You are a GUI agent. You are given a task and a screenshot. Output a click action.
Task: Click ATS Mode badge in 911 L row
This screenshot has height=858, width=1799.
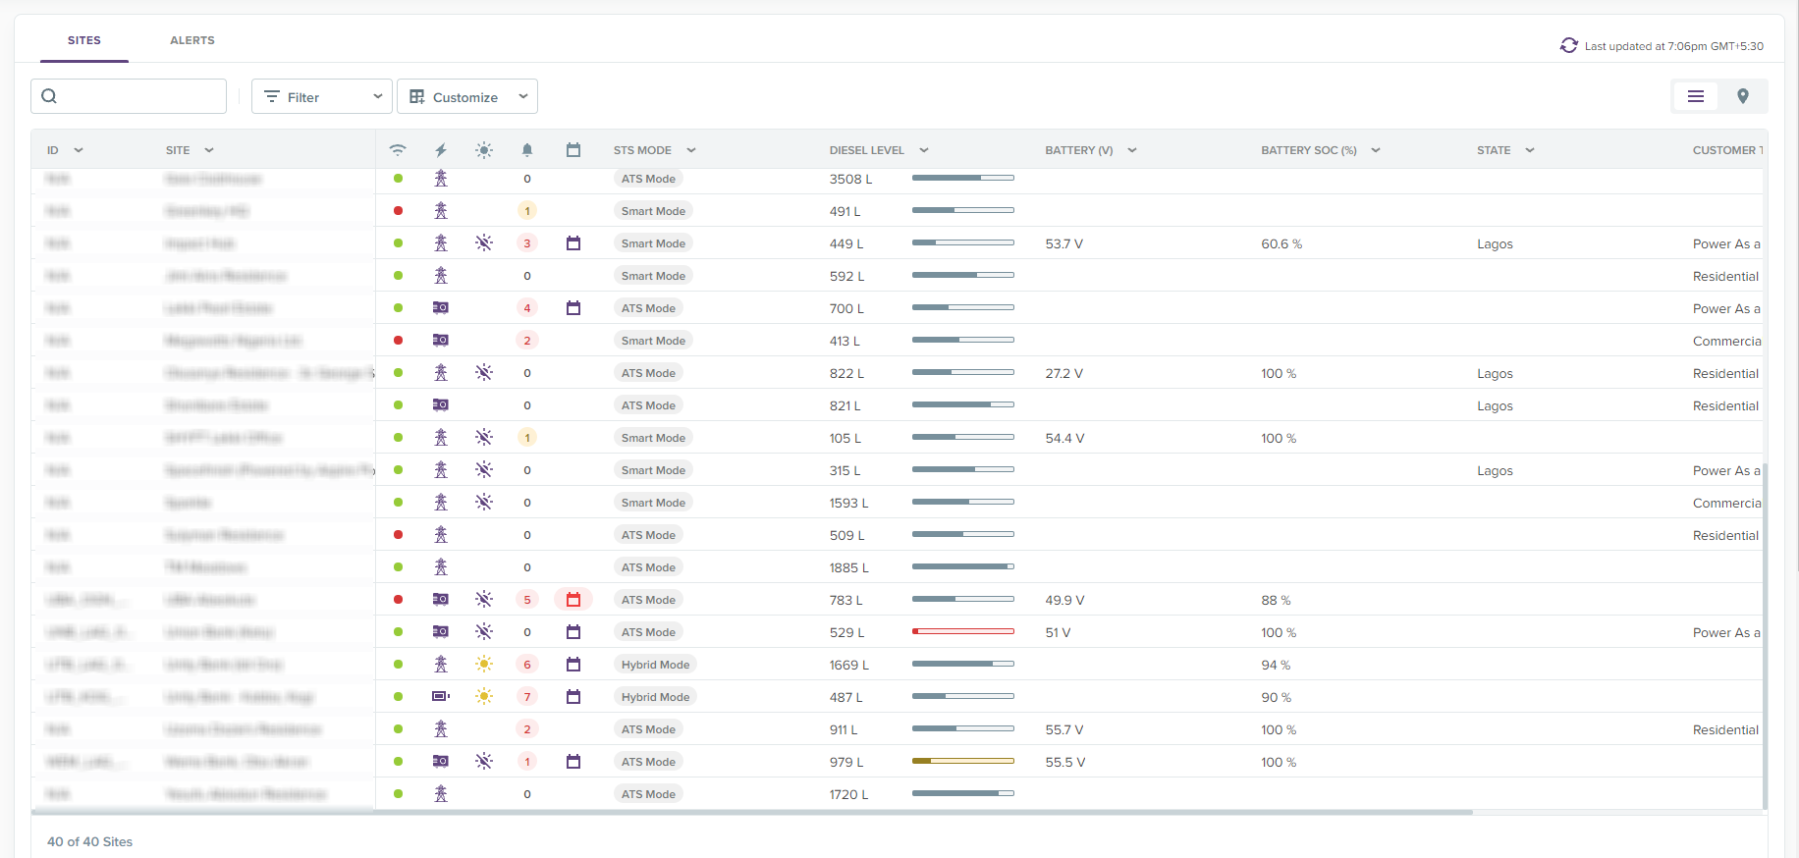coord(648,729)
